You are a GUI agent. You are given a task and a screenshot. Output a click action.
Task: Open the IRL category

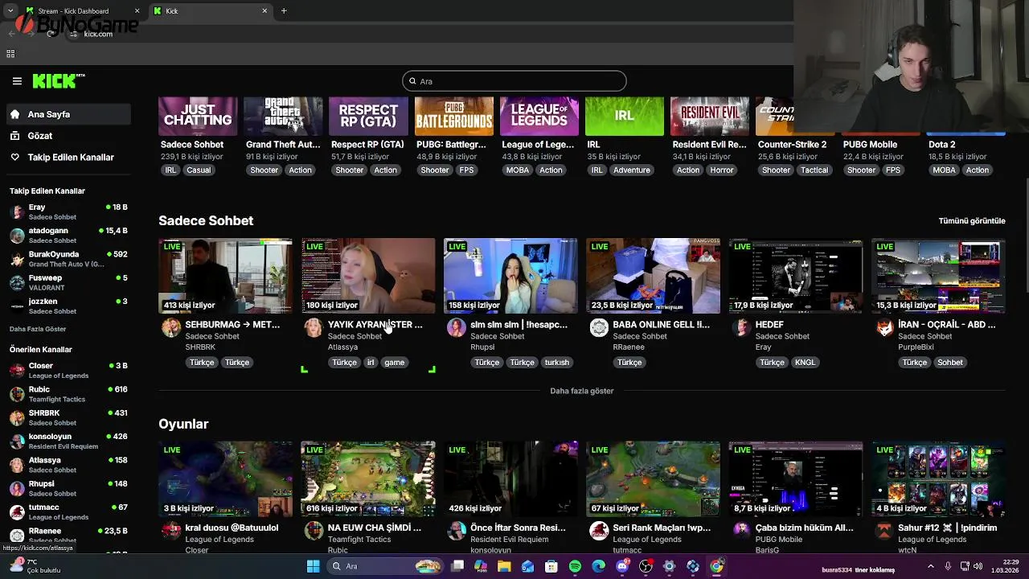(x=624, y=116)
